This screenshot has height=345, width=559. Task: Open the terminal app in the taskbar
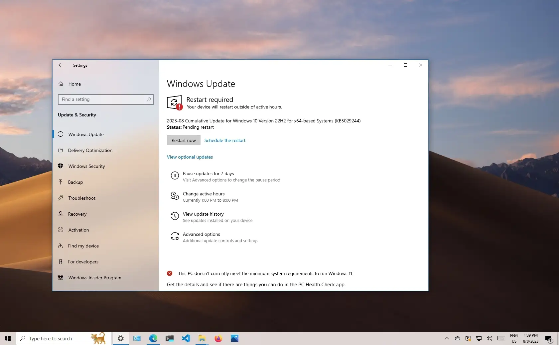pyautogui.click(x=170, y=338)
